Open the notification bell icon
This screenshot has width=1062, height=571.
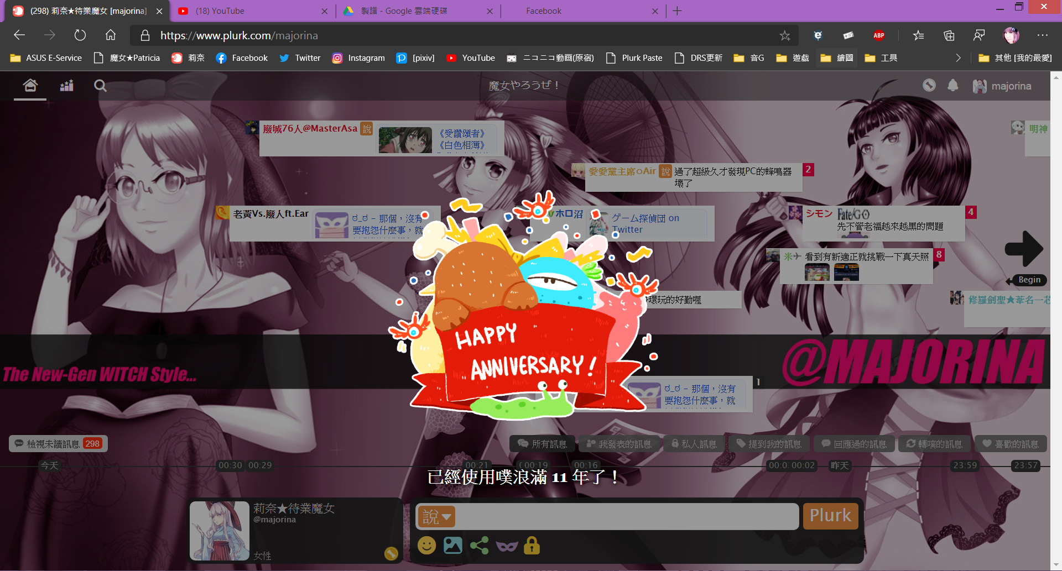pos(952,85)
